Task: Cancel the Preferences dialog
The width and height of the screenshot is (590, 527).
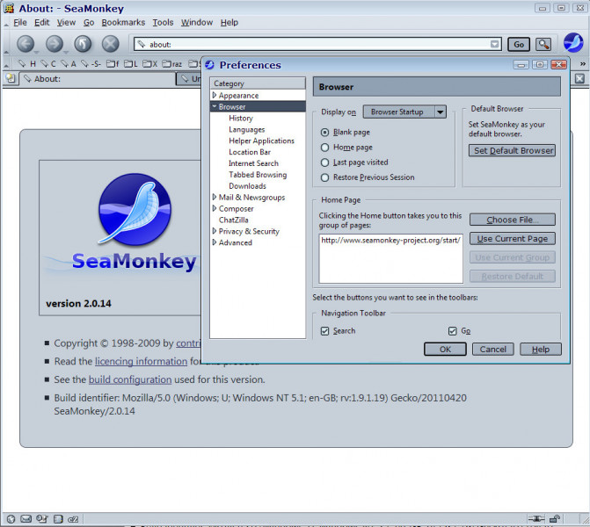Action: click(493, 350)
